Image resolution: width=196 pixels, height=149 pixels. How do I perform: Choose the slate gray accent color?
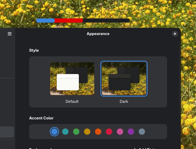pos(142,132)
